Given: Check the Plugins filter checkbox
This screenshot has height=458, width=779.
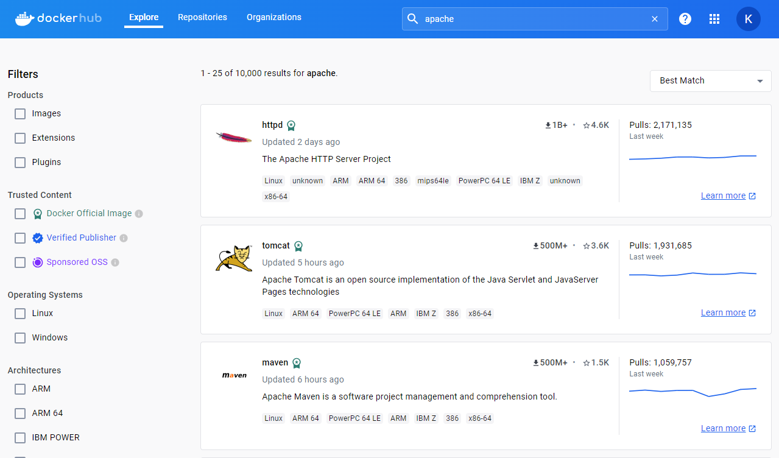Looking at the screenshot, I should [x=20, y=163].
